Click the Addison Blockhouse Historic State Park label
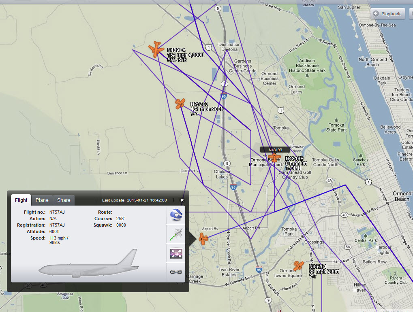The width and height of the screenshot is (413, 312). click(307, 66)
